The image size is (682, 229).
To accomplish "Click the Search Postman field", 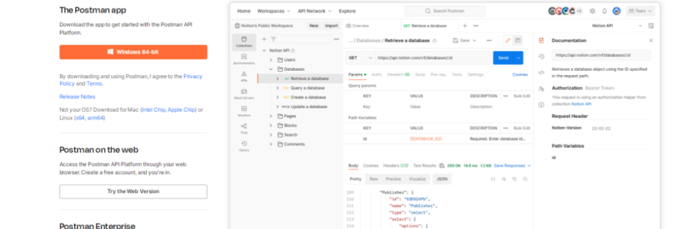I will coord(445,11).
